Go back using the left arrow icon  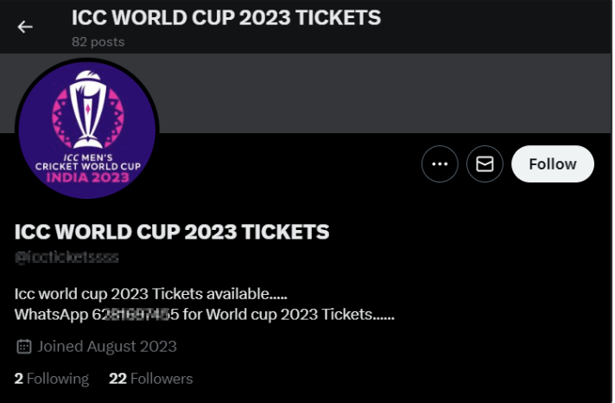pos(25,27)
